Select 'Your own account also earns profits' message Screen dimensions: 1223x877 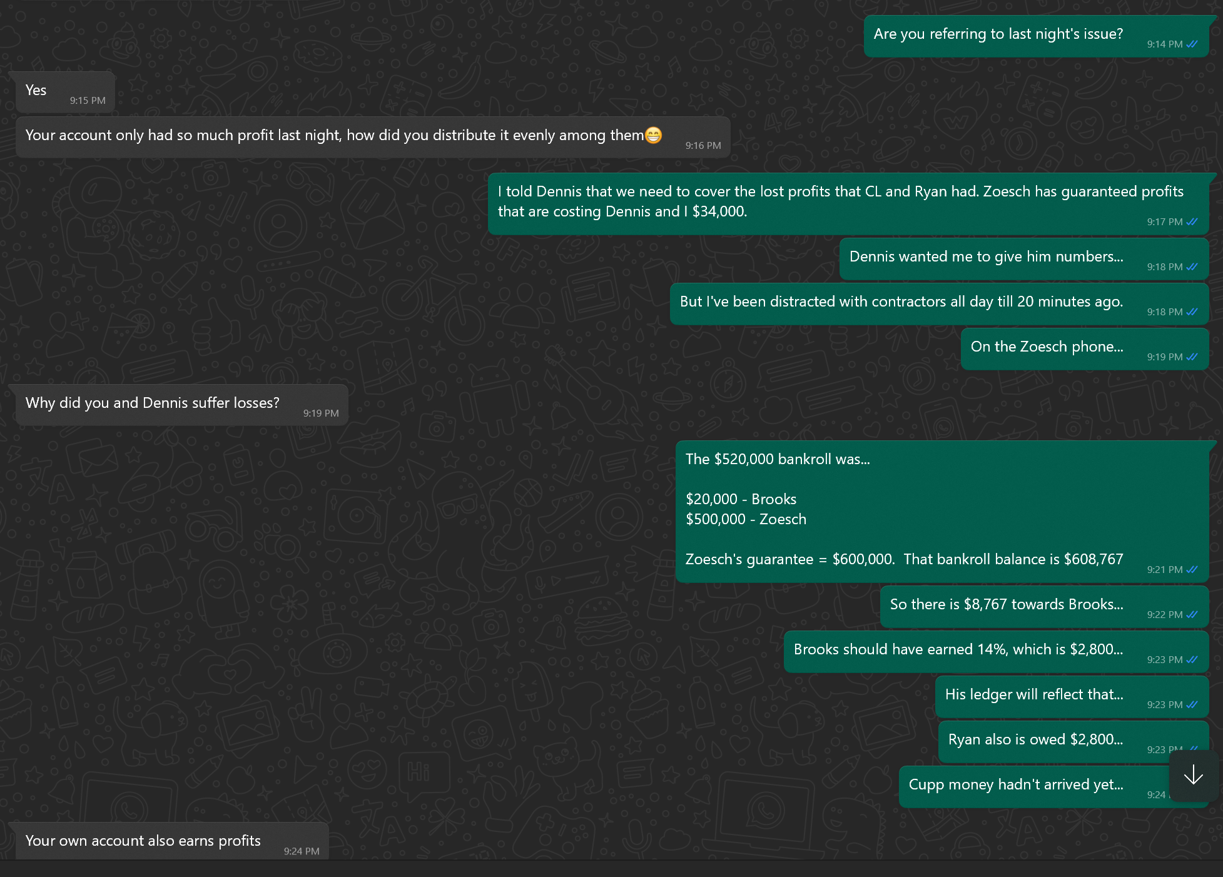[173, 841]
